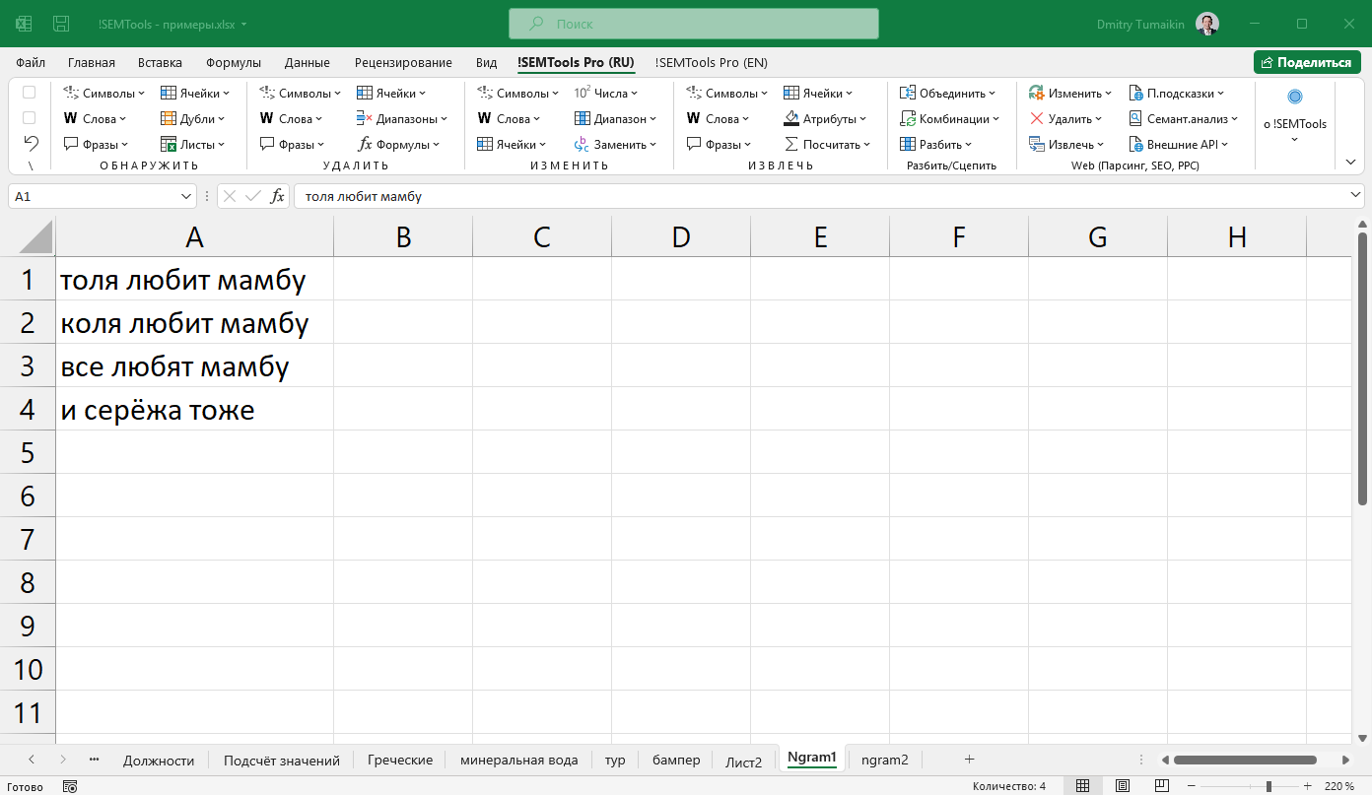Open the ngram2 sheet tab

884,760
